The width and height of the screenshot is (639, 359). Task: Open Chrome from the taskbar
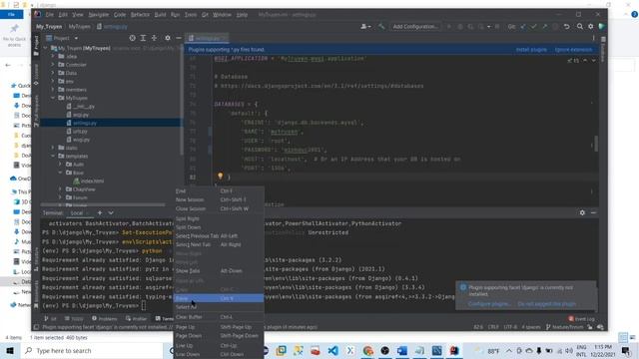tap(368, 350)
